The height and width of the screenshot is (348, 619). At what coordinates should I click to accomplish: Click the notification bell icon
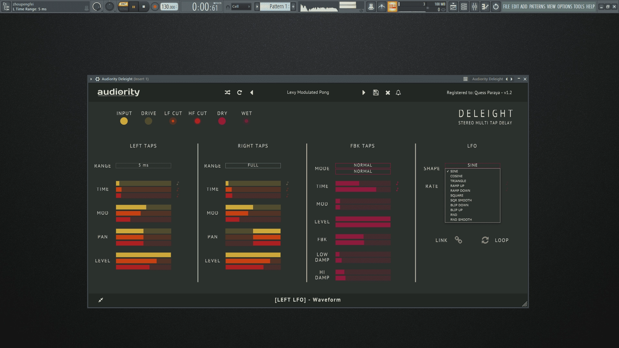click(x=398, y=92)
